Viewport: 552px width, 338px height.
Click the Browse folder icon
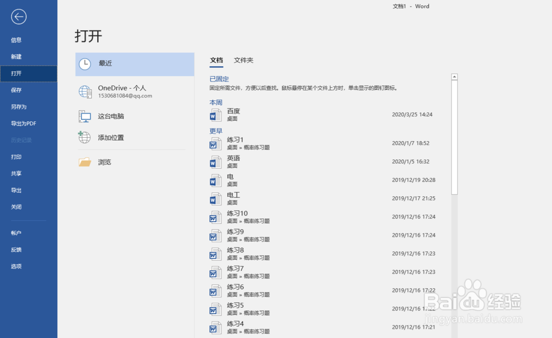click(85, 162)
